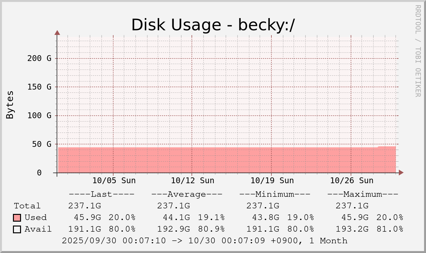Click the X-axis right arrowhead
426x253 pixels.
coord(401,173)
